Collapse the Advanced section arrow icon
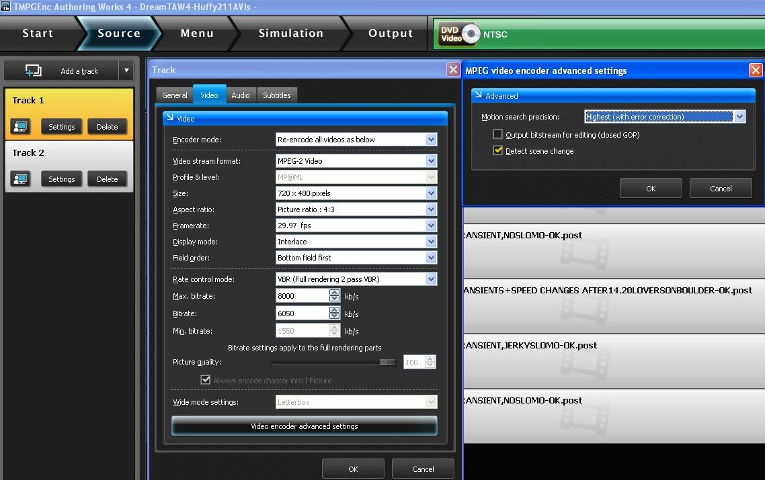765x480 pixels. click(479, 95)
